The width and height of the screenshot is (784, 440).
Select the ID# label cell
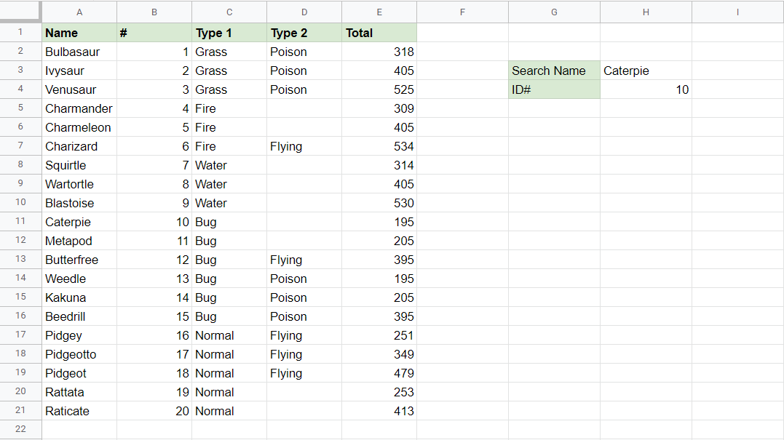pos(554,89)
